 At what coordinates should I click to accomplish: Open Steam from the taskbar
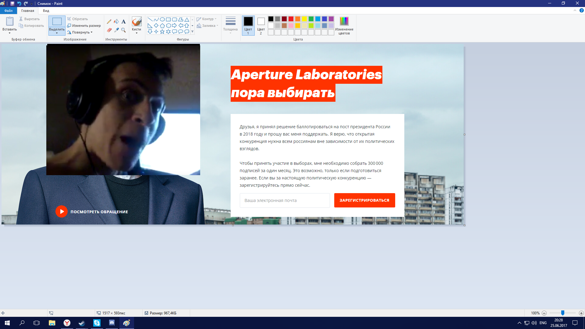coord(82,323)
